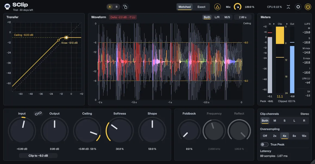Show M/S waveform view
Image resolution: width=315 pixels, height=164 pixels.
227,17
